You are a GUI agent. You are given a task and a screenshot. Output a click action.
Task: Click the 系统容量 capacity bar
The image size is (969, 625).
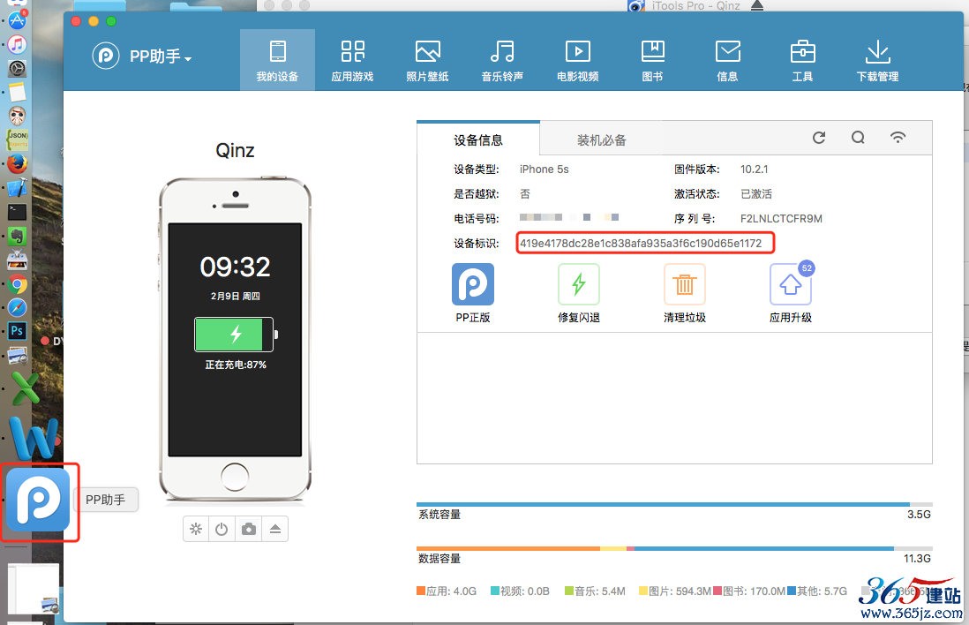coord(674,504)
